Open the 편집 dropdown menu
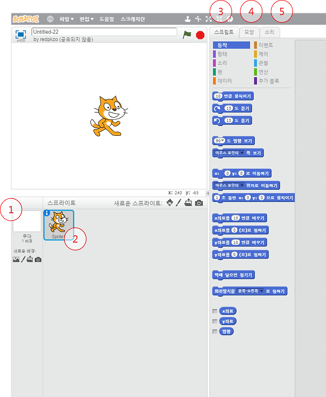326x397 pixels. [x=86, y=19]
